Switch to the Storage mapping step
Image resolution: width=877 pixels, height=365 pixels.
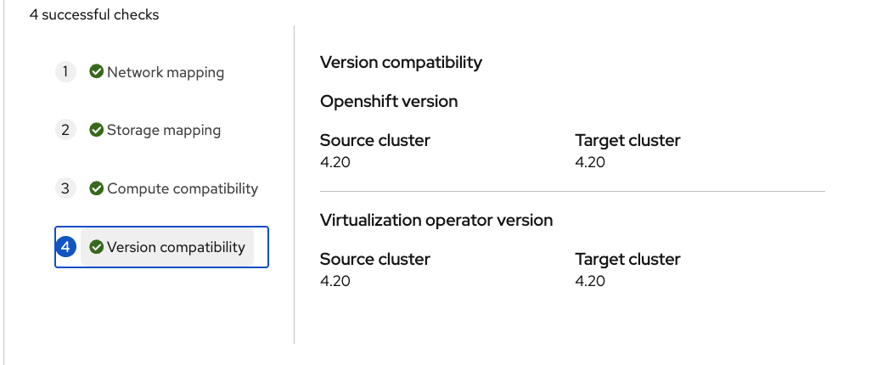(x=164, y=130)
